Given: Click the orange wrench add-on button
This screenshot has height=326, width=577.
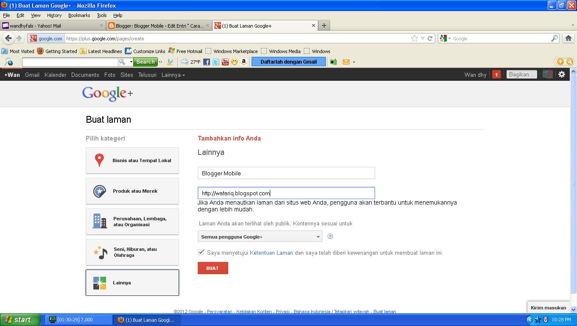Looking at the screenshot, I should (570, 62).
